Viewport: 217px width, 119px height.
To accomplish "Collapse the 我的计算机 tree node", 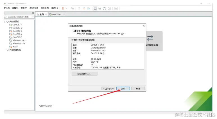I will (5, 21).
